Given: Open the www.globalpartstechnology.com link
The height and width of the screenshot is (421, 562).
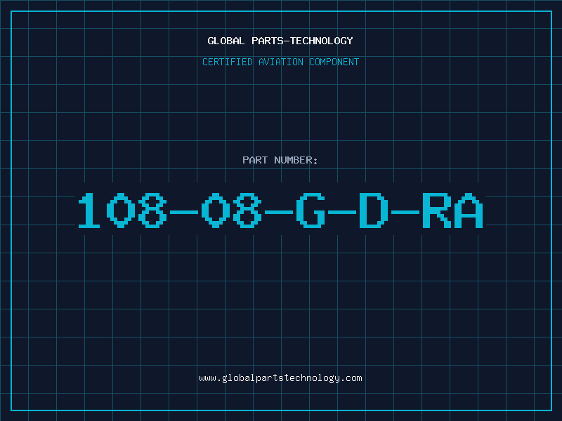Looking at the screenshot, I should [x=280, y=378].
